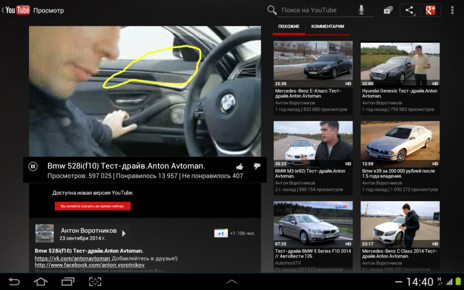Tap the Google+ share button
Viewport: 464px width, 290px height.
tap(430, 10)
